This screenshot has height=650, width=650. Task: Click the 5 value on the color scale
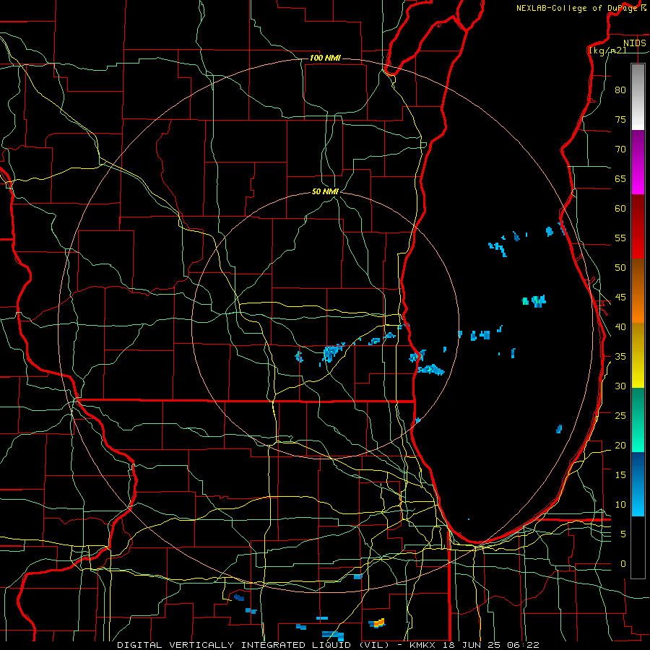point(623,534)
